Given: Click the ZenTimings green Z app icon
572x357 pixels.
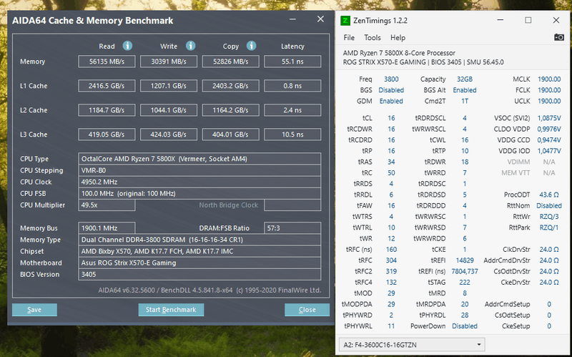Looking at the screenshot, I should click(345, 21).
